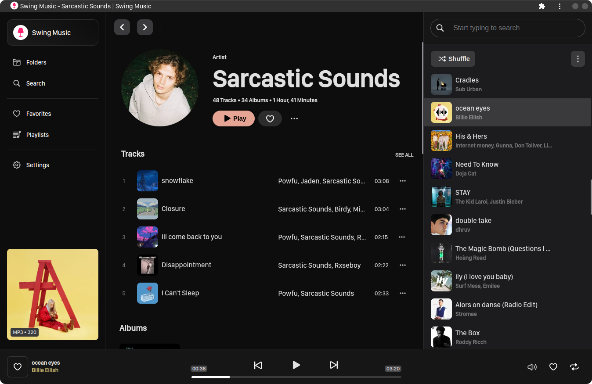Select ily (i love you baby) track
This screenshot has height=384, width=592.
click(507, 281)
